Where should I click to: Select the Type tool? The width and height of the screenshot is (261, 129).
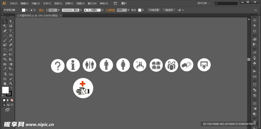(11, 31)
